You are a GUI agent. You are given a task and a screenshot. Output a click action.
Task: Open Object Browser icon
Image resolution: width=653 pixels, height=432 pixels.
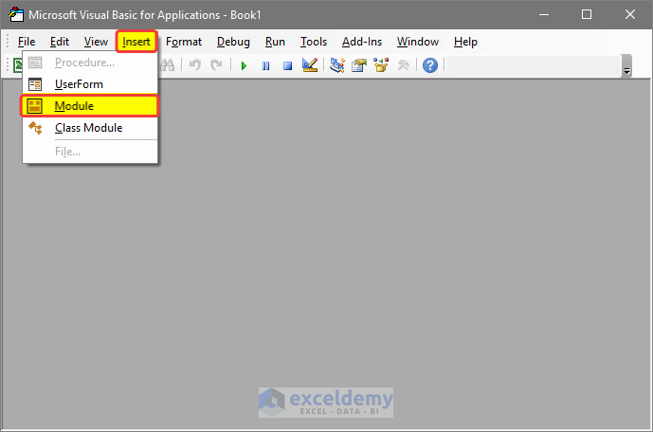click(381, 65)
